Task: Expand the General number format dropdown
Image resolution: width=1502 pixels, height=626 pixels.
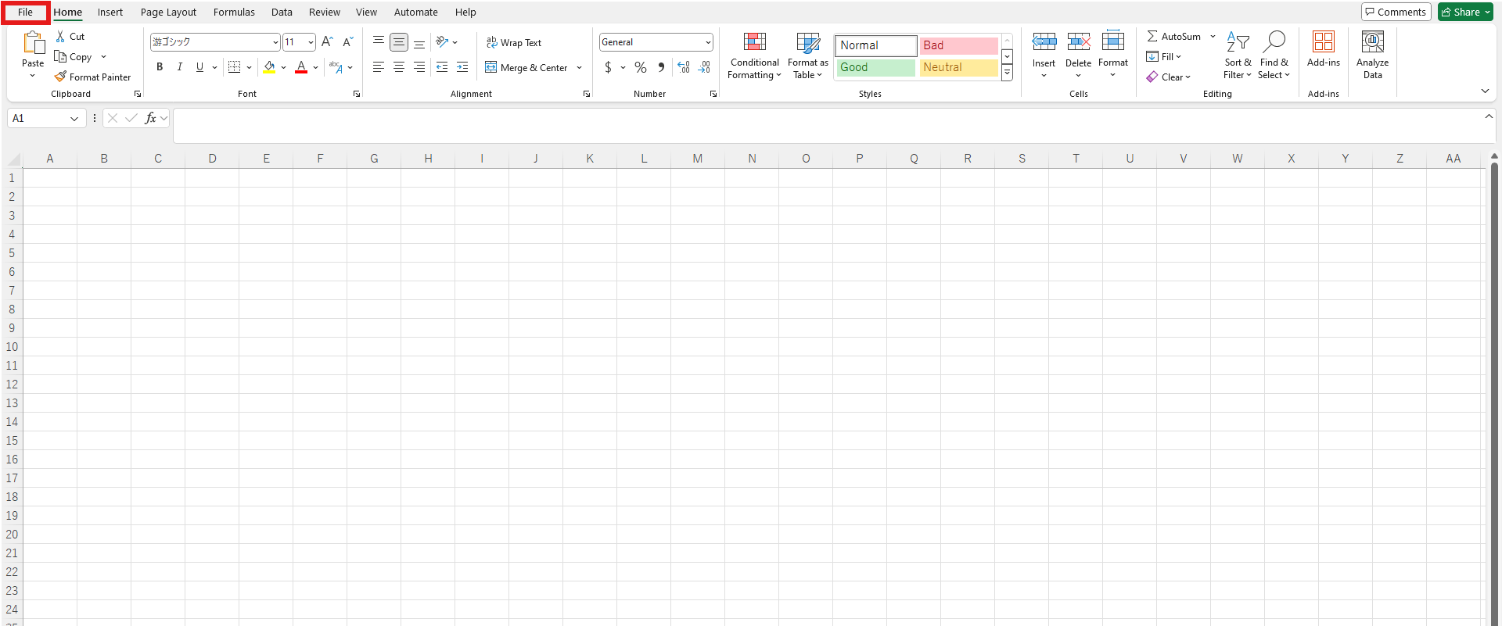Action: [x=708, y=42]
